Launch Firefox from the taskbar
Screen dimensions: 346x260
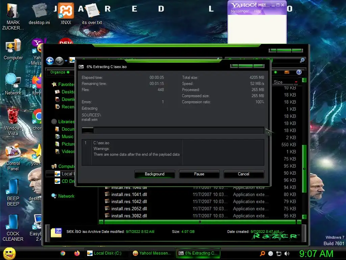click(x=77, y=253)
